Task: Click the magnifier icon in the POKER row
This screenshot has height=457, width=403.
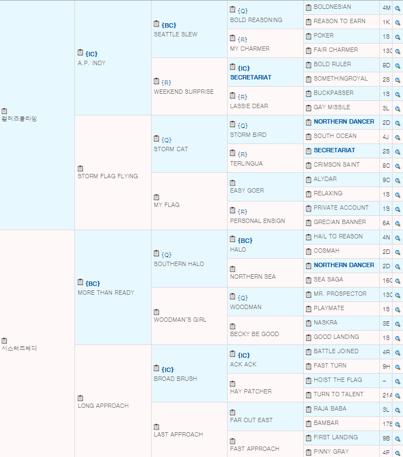Action: (x=397, y=37)
